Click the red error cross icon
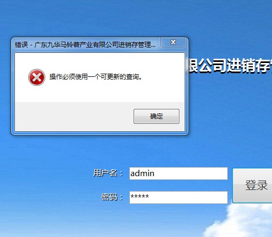The image size is (272, 237). (37, 77)
